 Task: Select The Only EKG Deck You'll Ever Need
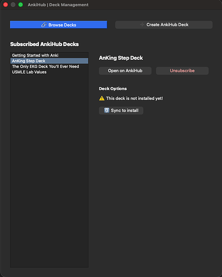[x=49, y=67]
